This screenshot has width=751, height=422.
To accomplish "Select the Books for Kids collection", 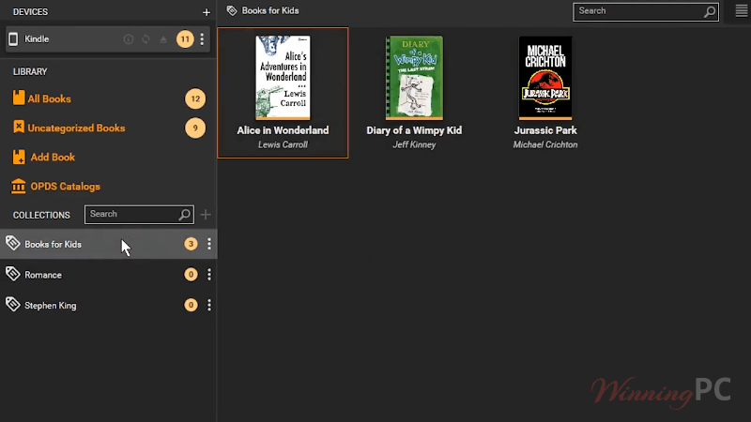I will click(x=108, y=244).
